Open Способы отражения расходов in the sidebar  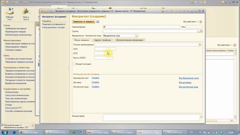point(18,111)
